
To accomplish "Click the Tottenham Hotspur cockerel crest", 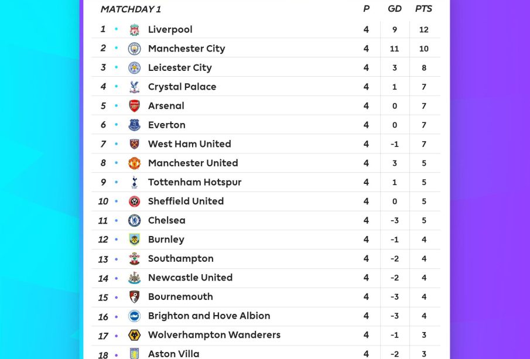I will point(135,182).
